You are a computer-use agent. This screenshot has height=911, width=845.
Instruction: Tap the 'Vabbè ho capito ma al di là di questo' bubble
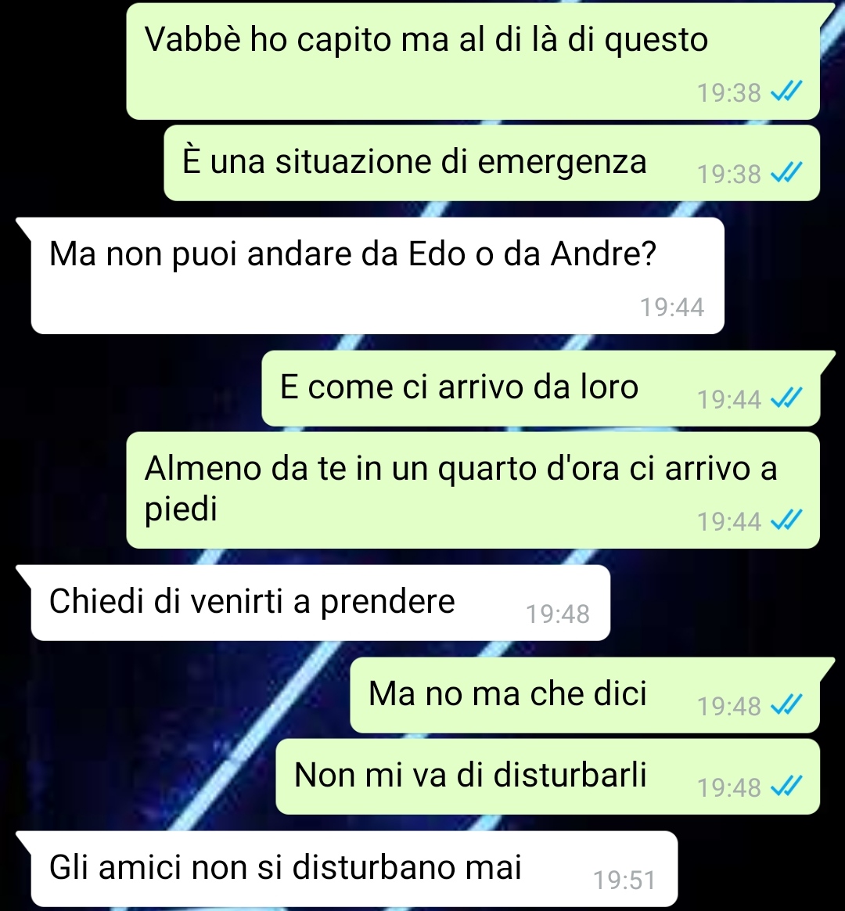[x=473, y=61]
